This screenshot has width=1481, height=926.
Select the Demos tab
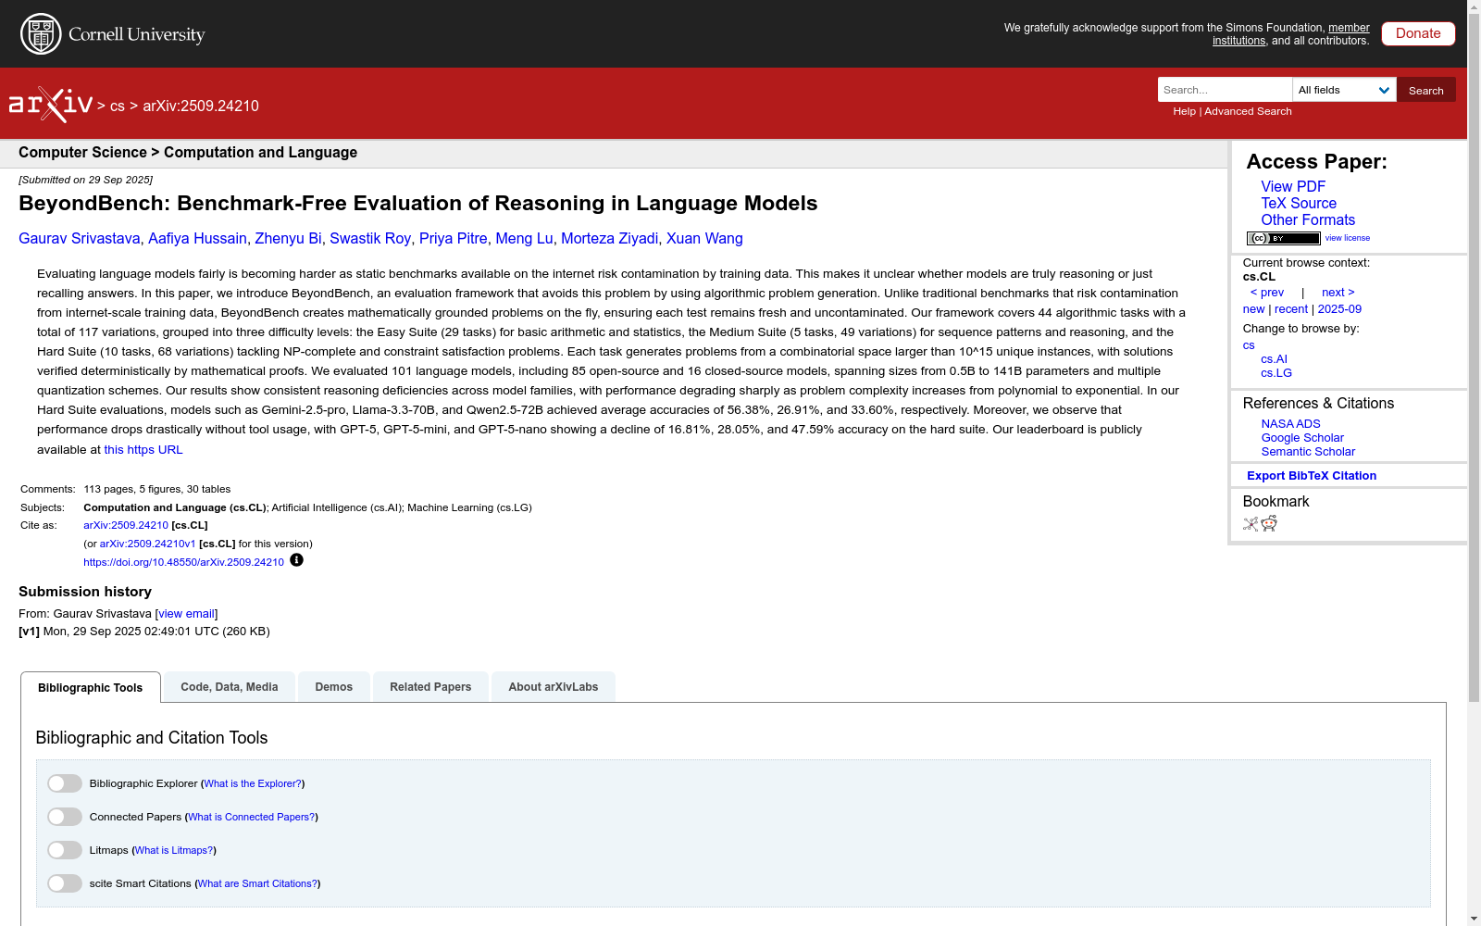334,687
